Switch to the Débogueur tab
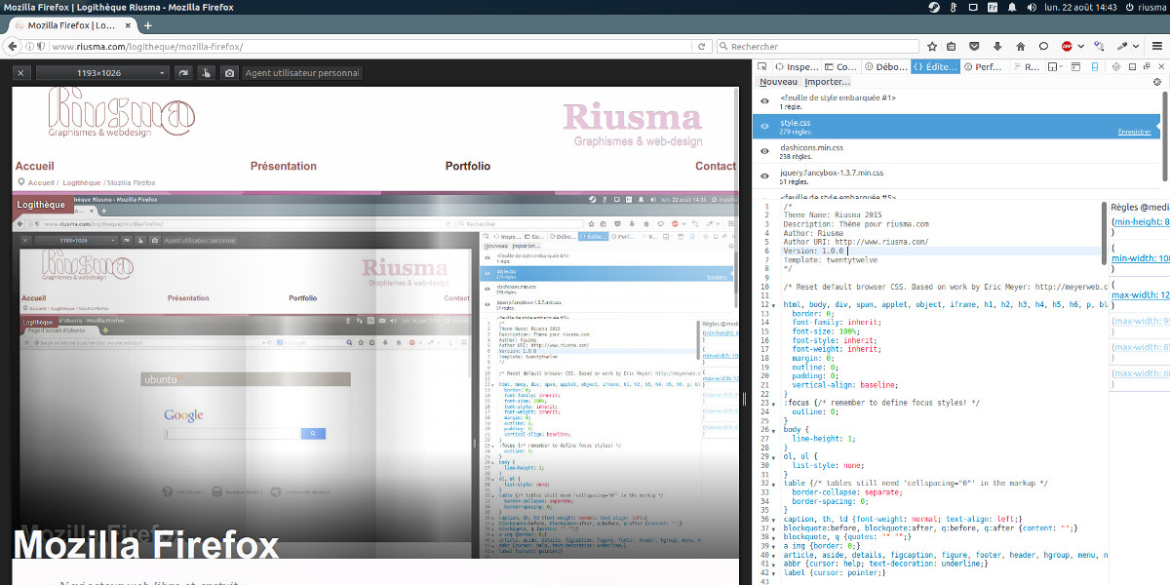Viewport: 1170px width, 585px height. pos(886,67)
